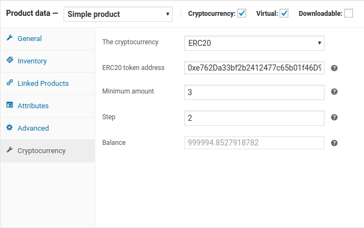The height and width of the screenshot is (228, 364).
Task: Select the Cryptocurrency tab
Action: [x=41, y=151]
